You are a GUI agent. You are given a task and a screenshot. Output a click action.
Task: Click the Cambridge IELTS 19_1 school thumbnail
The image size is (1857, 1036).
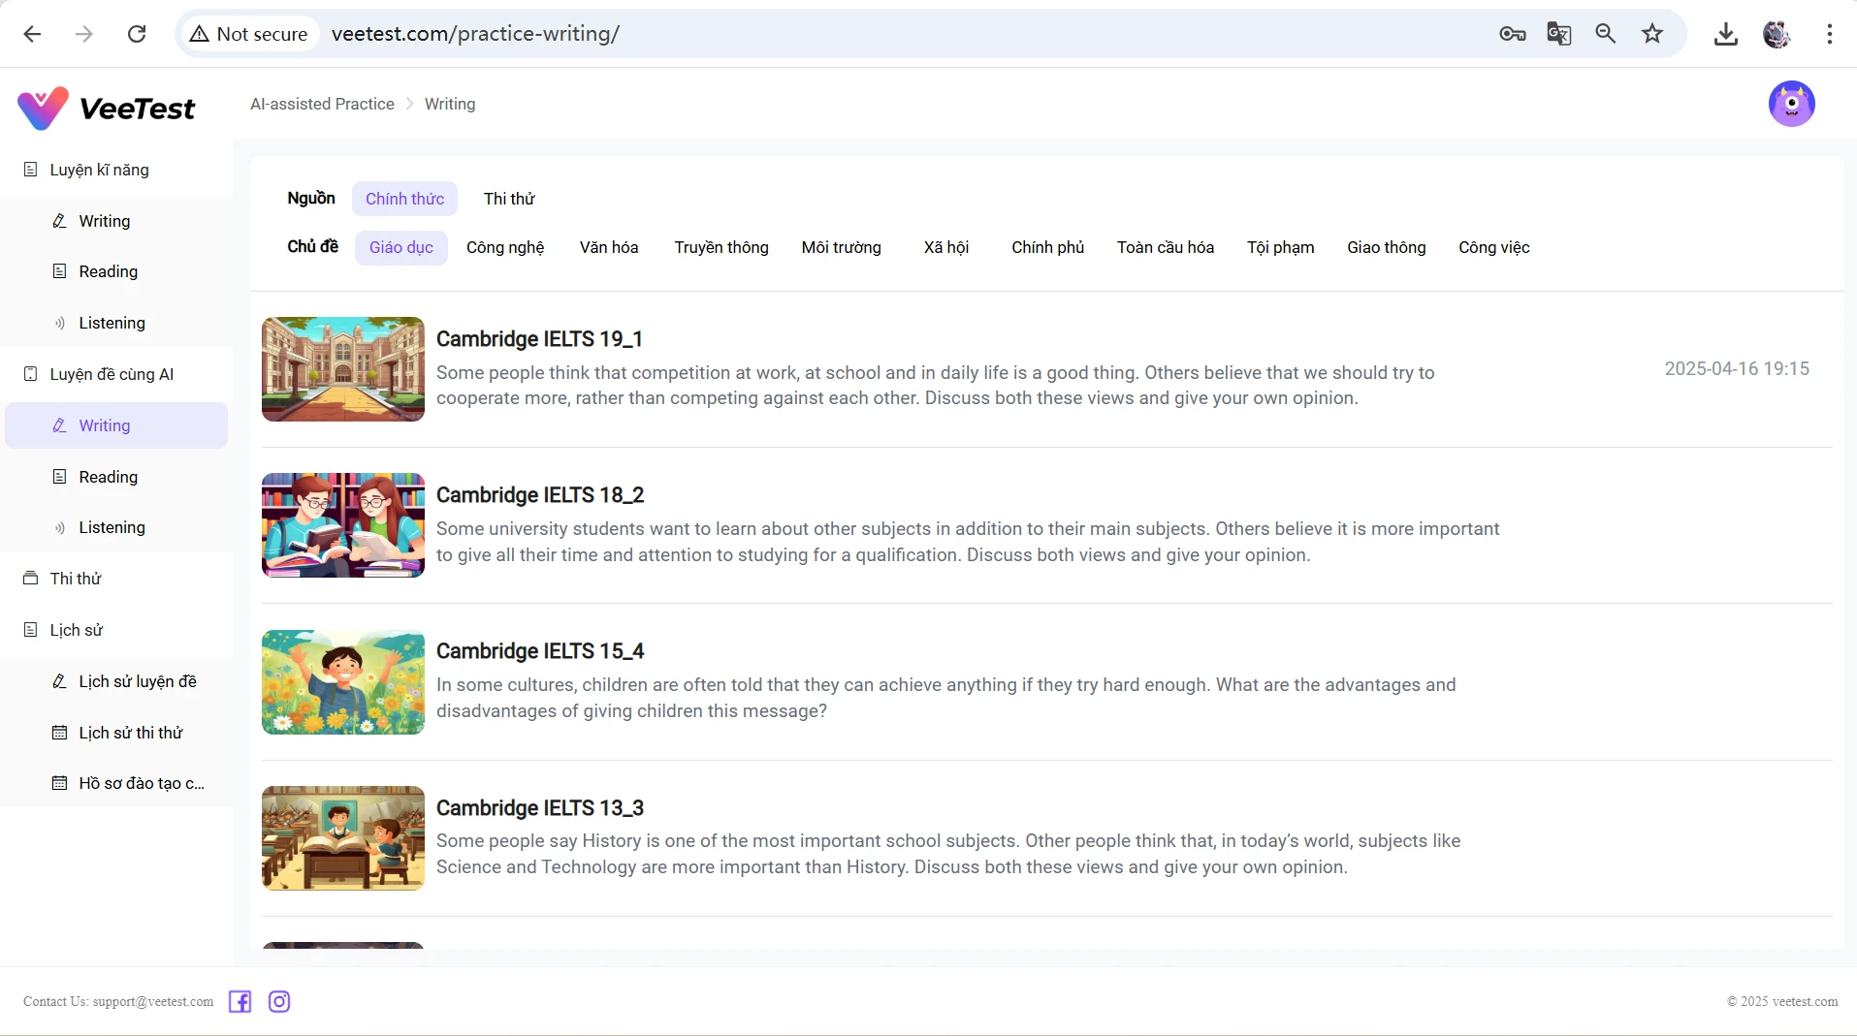343,369
